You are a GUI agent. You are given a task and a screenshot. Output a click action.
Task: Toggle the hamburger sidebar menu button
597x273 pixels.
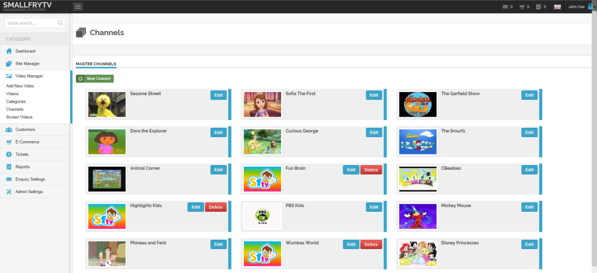click(x=78, y=6)
